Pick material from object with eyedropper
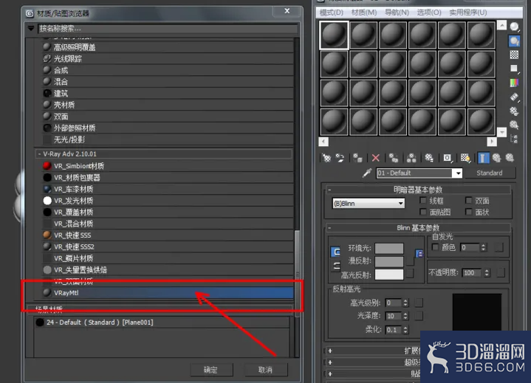This screenshot has width=531, height=383. pos(367,173)
